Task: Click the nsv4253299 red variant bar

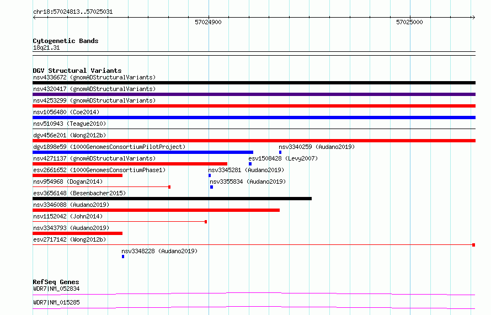Action: [254, 106]
